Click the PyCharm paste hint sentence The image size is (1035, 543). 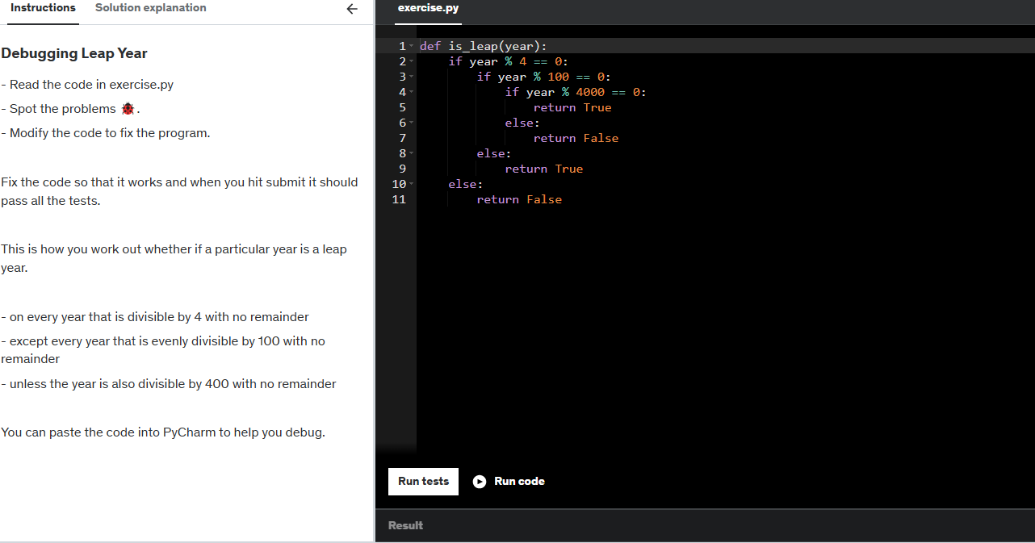click(163, 432)
